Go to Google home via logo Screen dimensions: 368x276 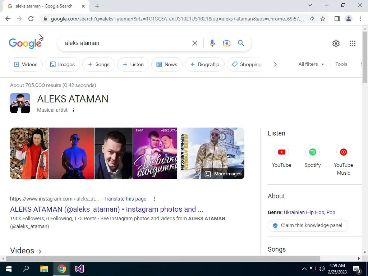(x=25, y=43)
